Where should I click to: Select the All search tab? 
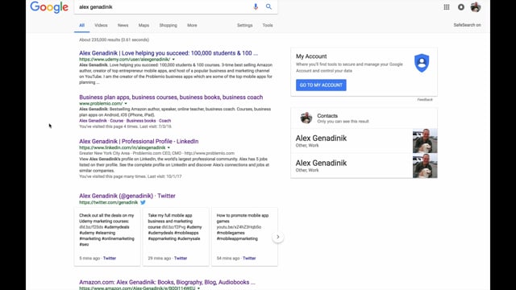[81, 25]
